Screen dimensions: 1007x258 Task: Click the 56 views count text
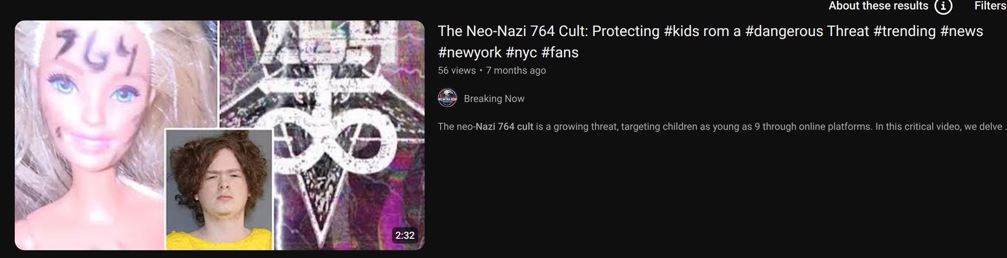click(457, 70)
